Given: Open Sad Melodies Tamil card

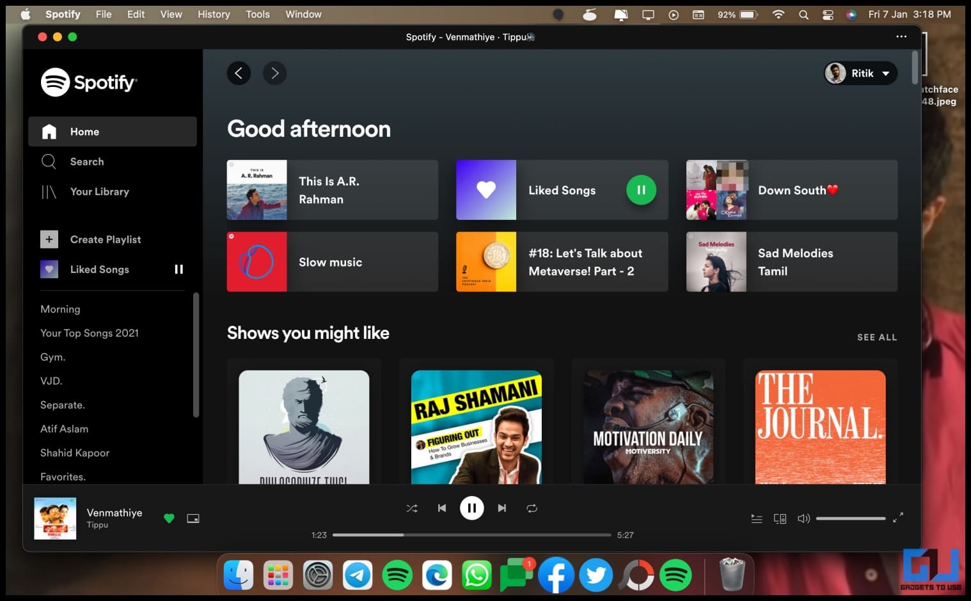Looking at the screenshot, I should coord(792,262).
